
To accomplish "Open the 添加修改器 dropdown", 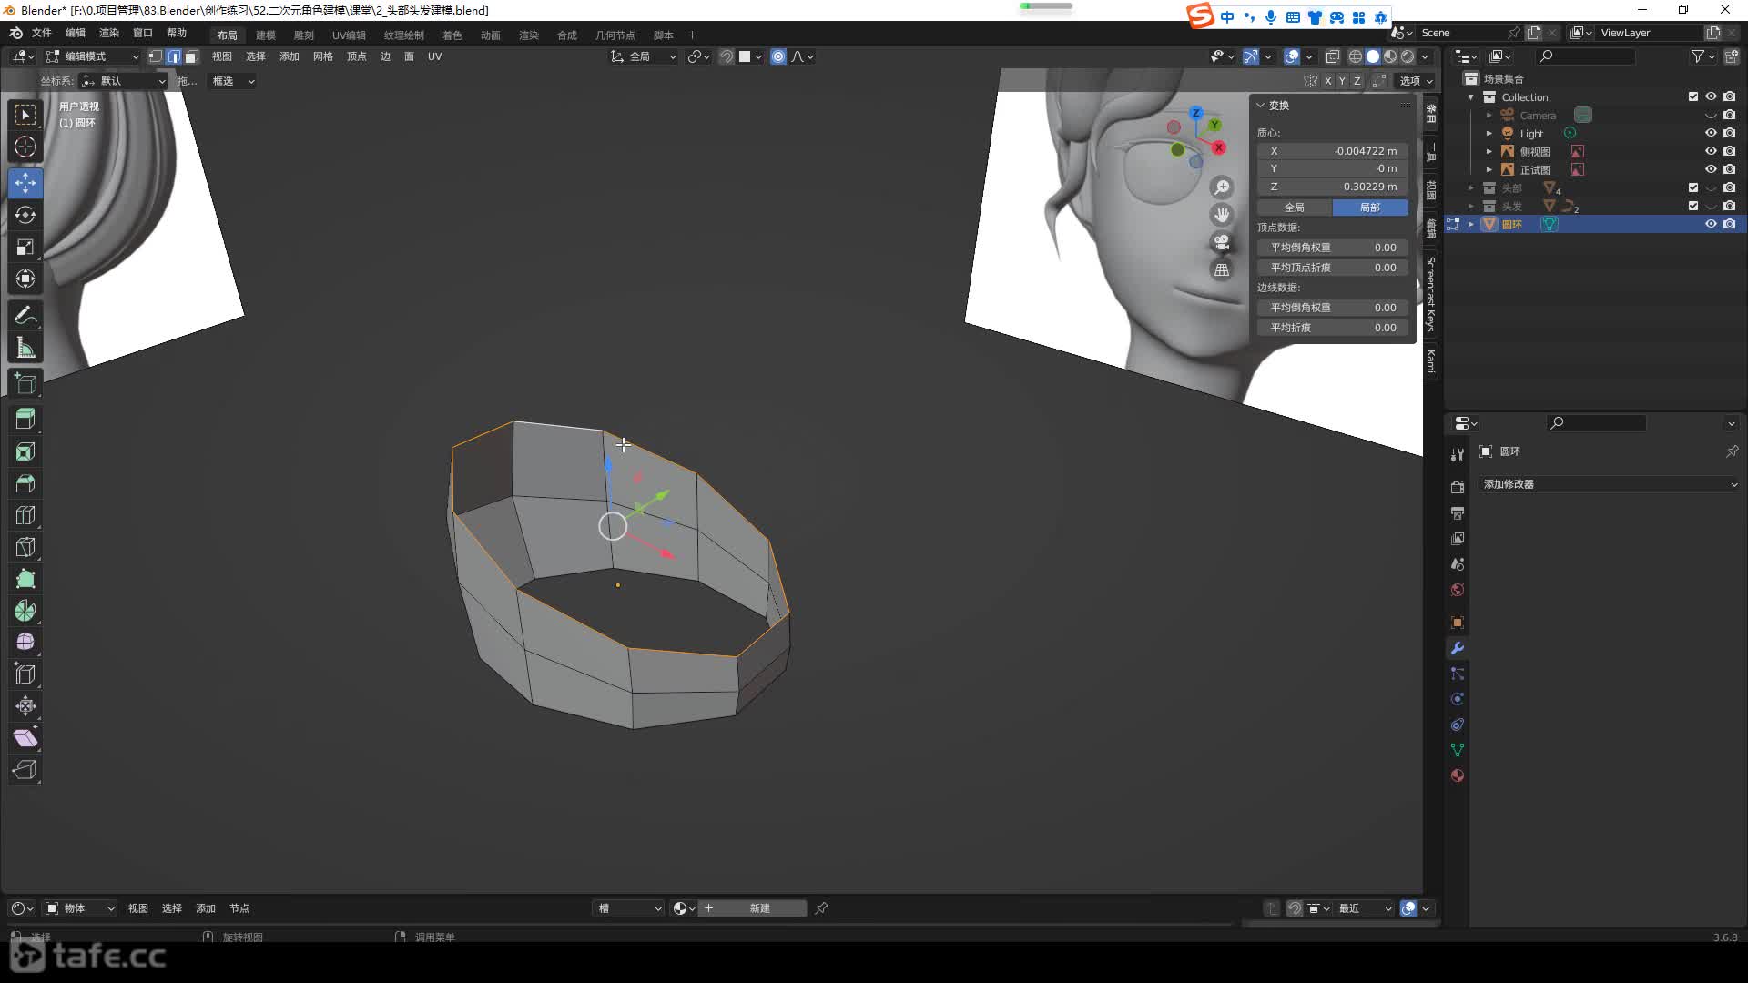I will click(x=1609, y=484).
